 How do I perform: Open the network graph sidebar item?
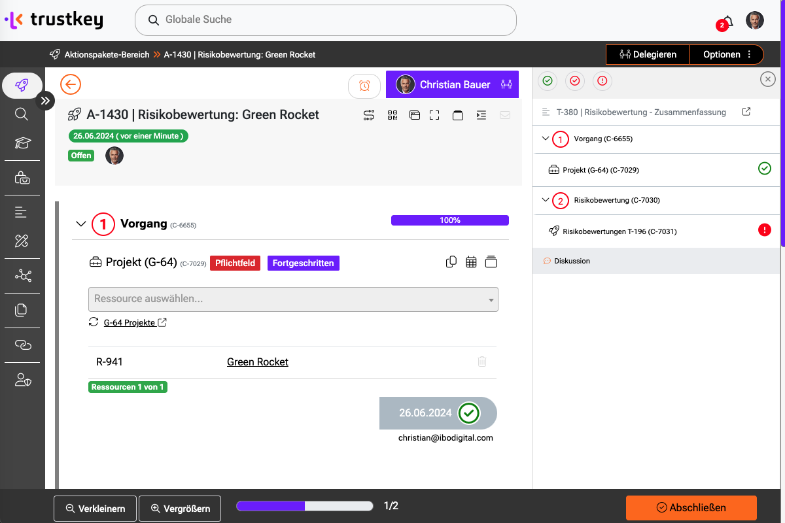22,276
